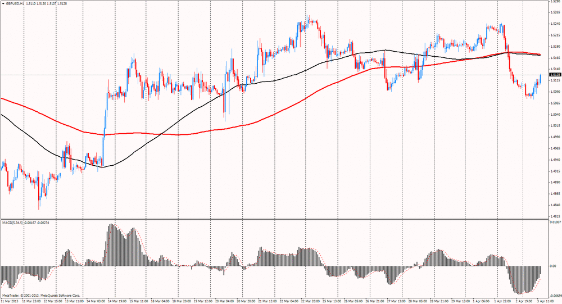562x304 pixels.
Task: Click the MetaTrader MetaQuotes copyright text
Action: click(41, 296)
